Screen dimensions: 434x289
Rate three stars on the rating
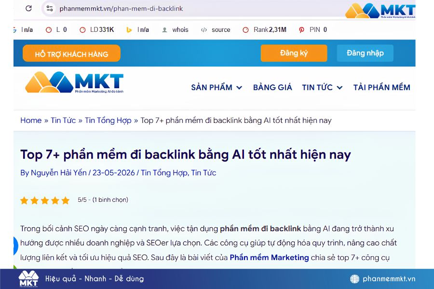[45, 200]
